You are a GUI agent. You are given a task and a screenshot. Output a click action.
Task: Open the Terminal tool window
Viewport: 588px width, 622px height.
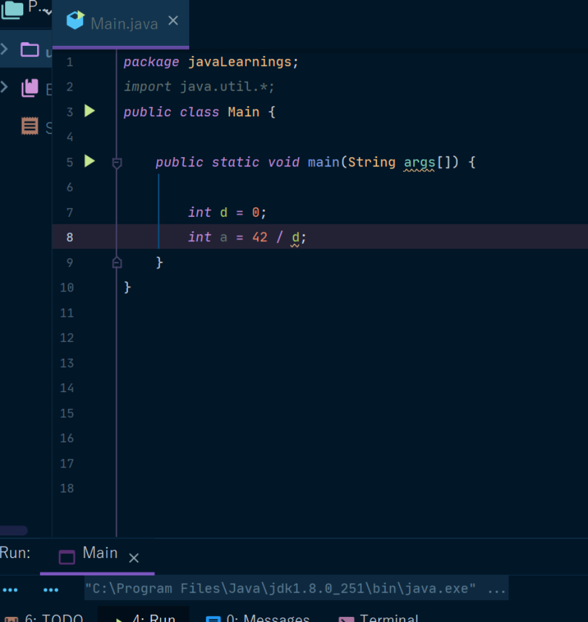pos(379,618)
